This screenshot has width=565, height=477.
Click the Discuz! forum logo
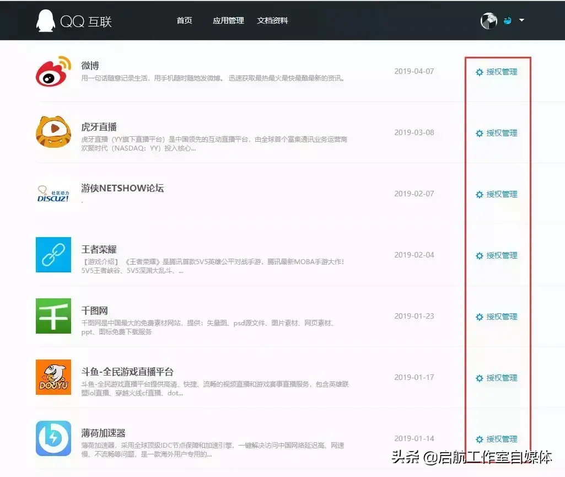pos(53,194)
